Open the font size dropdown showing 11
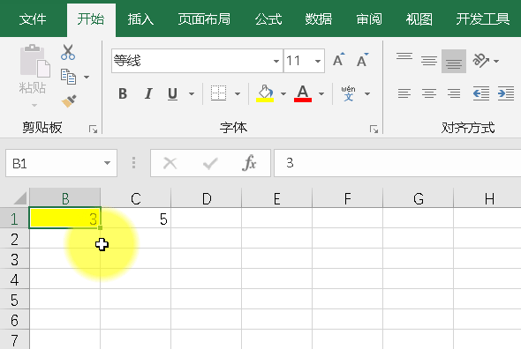 318,61
